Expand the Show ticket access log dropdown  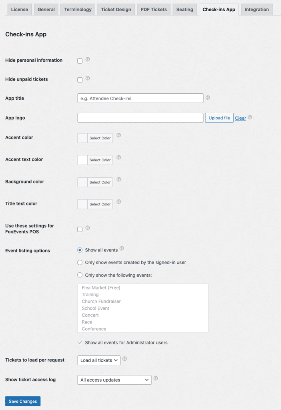pos(114,380)
